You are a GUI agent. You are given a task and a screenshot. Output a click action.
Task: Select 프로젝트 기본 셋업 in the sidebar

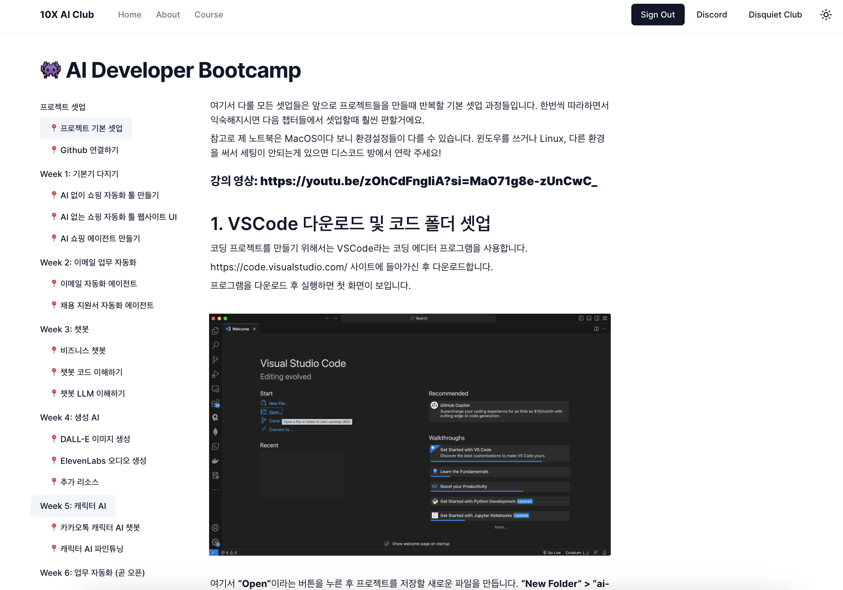pos(86,128)
